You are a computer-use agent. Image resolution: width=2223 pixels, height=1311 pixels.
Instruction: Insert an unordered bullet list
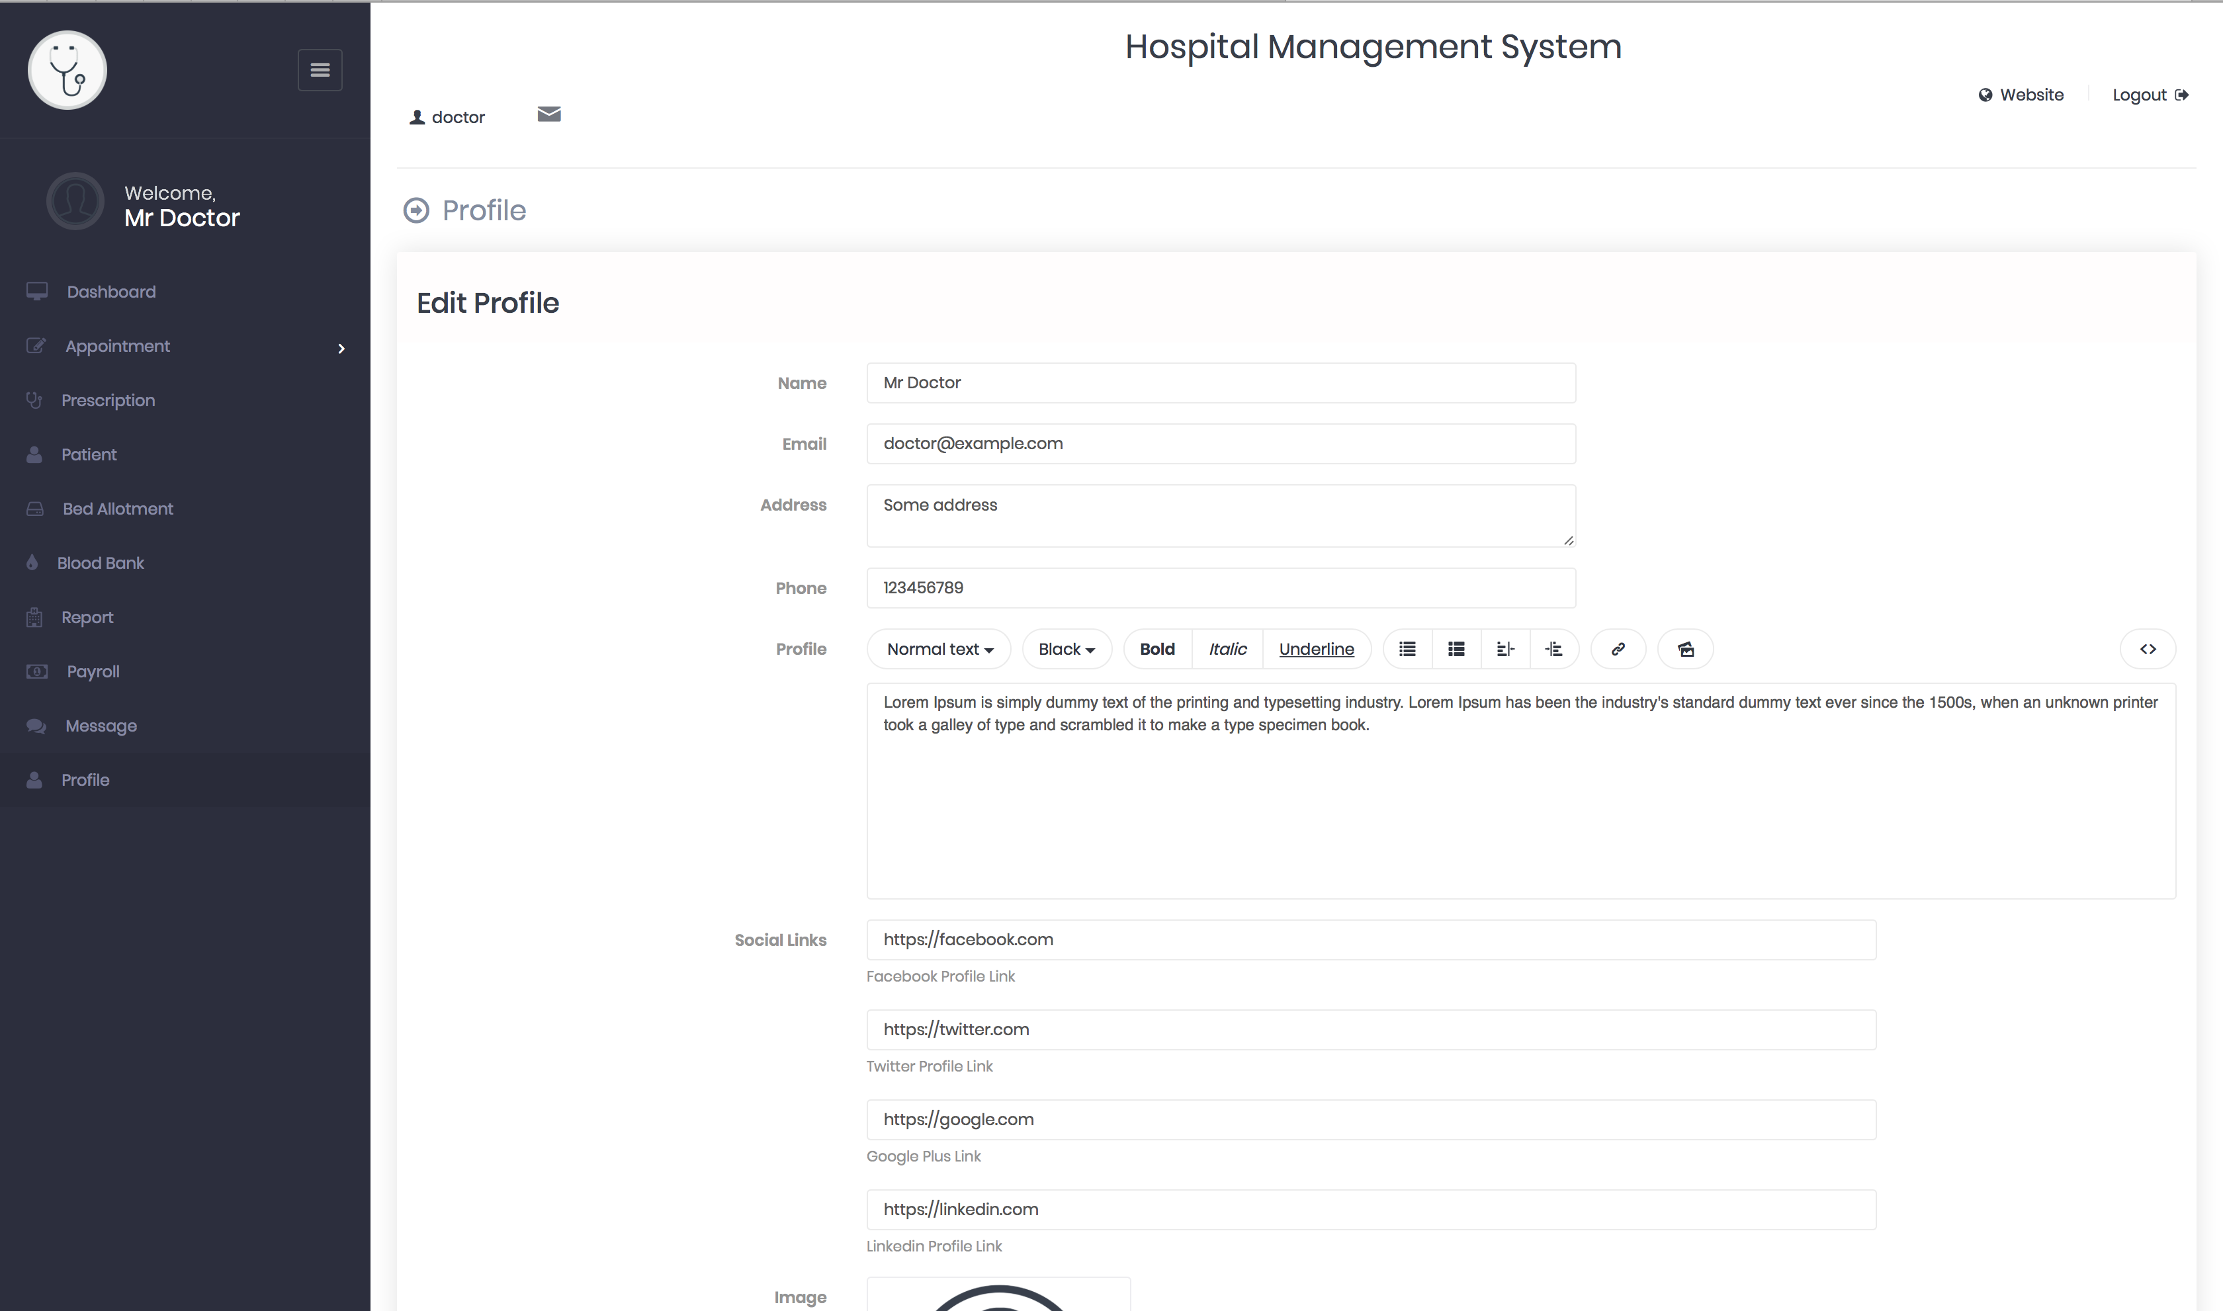[1407, 650]
